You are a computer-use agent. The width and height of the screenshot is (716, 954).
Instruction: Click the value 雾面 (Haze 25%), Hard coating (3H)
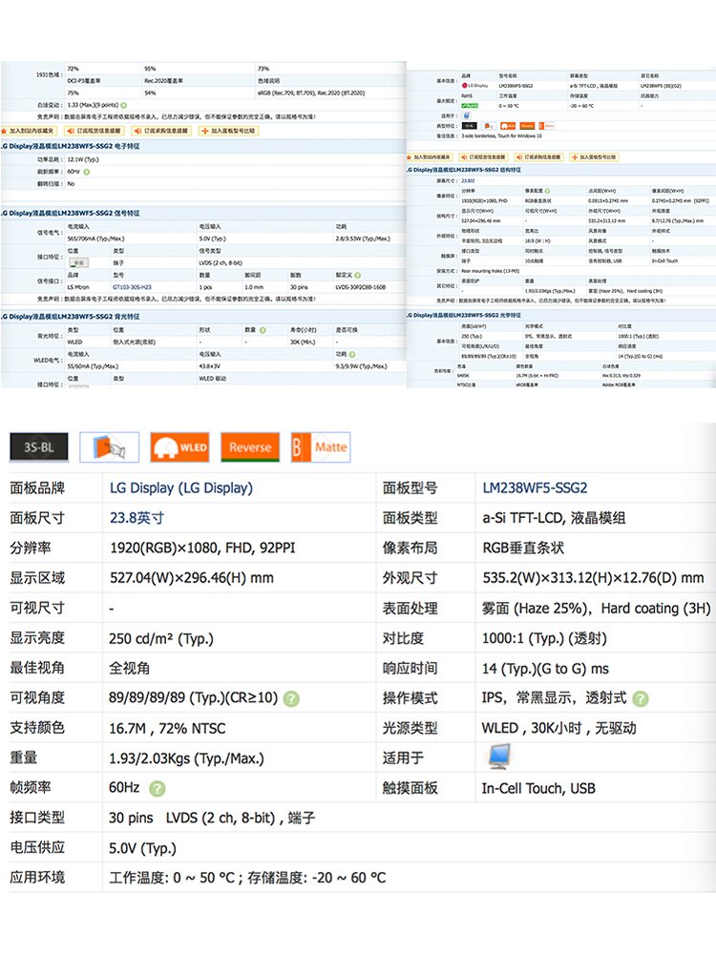596,609
